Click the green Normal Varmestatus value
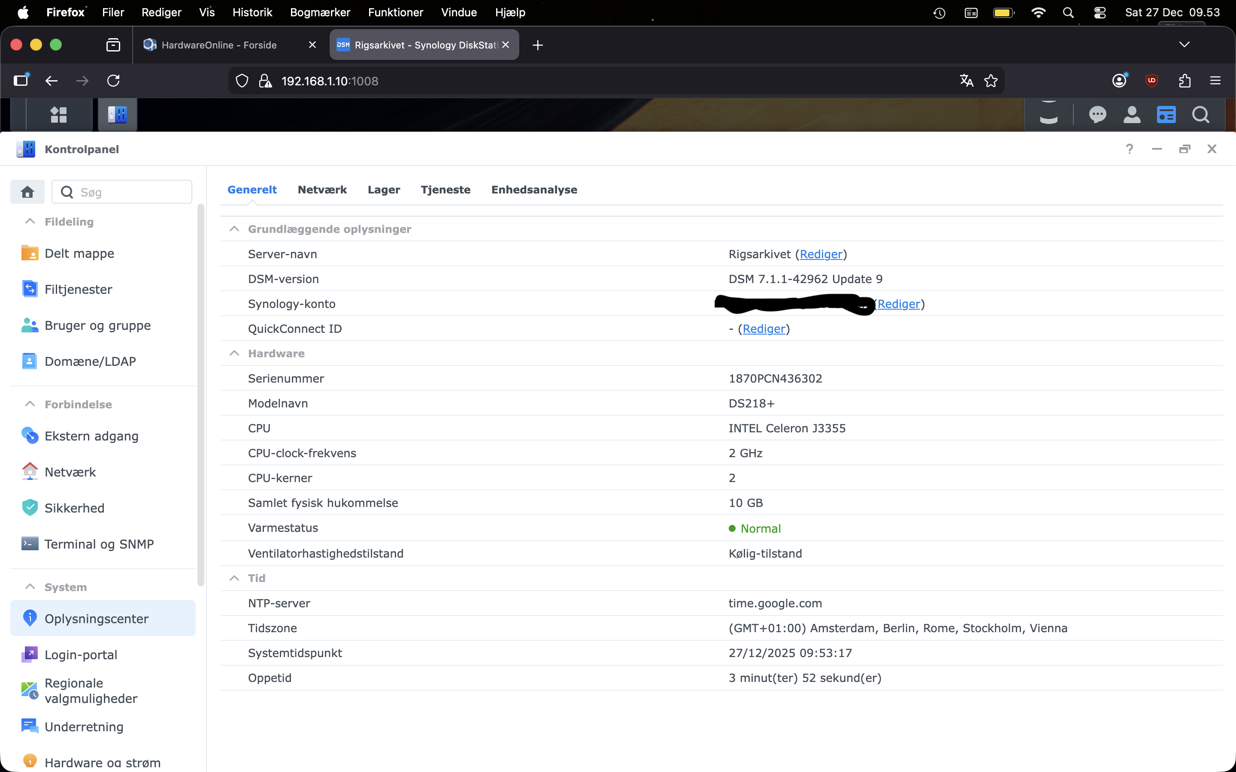 (x=755, y=528)
